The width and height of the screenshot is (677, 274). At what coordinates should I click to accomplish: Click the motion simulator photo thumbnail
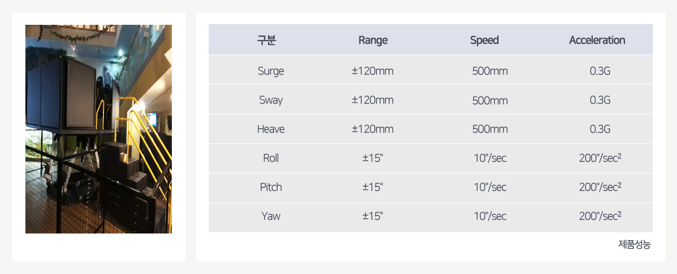[x=99, y=129]
